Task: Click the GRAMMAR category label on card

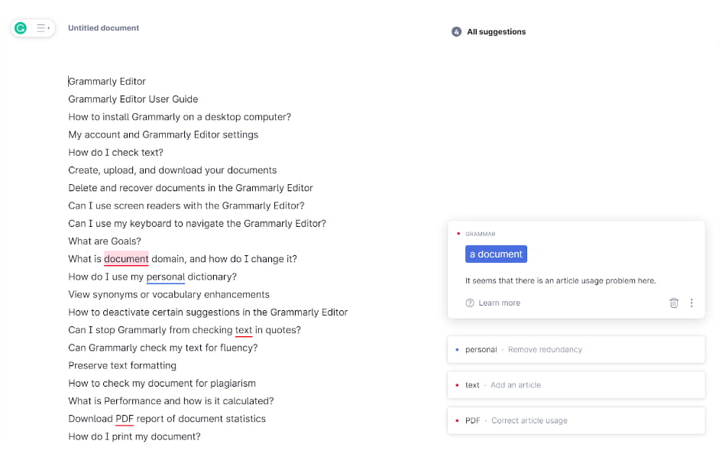Action: [x=480, y=234]
